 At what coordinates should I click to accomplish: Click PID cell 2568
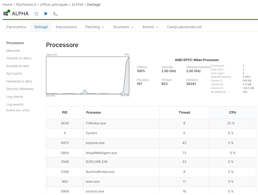click(x=65, y=162)
